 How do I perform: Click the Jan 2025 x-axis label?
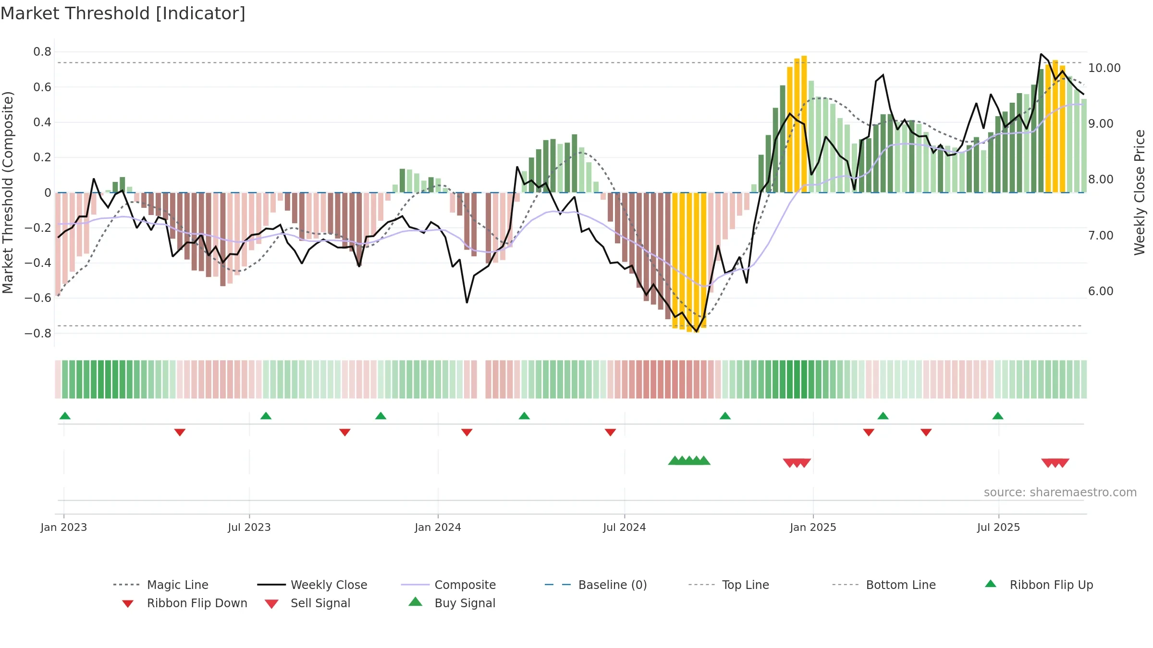[x=813, y=528]
